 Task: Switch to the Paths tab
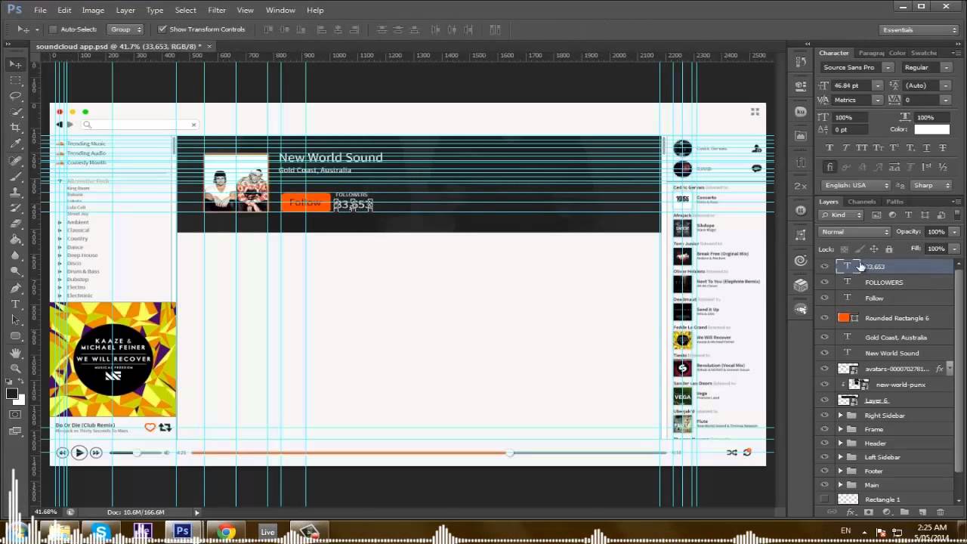point(894,202)
